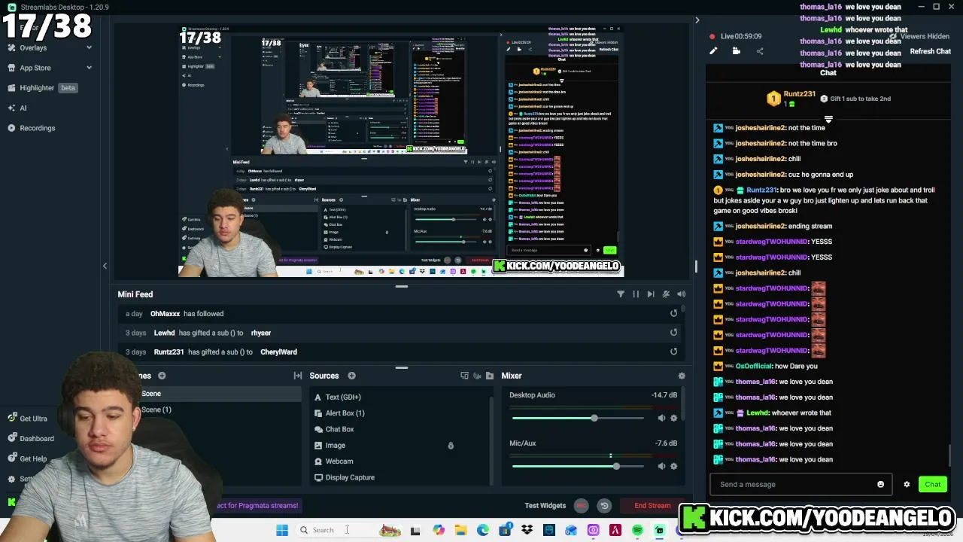Screen dimensions: 963x542
Task: Replay the OhMaxxx follow alert
Action: tap(673, 314)
